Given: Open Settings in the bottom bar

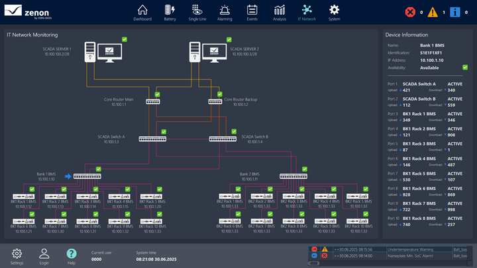Looking at the screenshot, I should pyautogui.click(x=17, y=257).
